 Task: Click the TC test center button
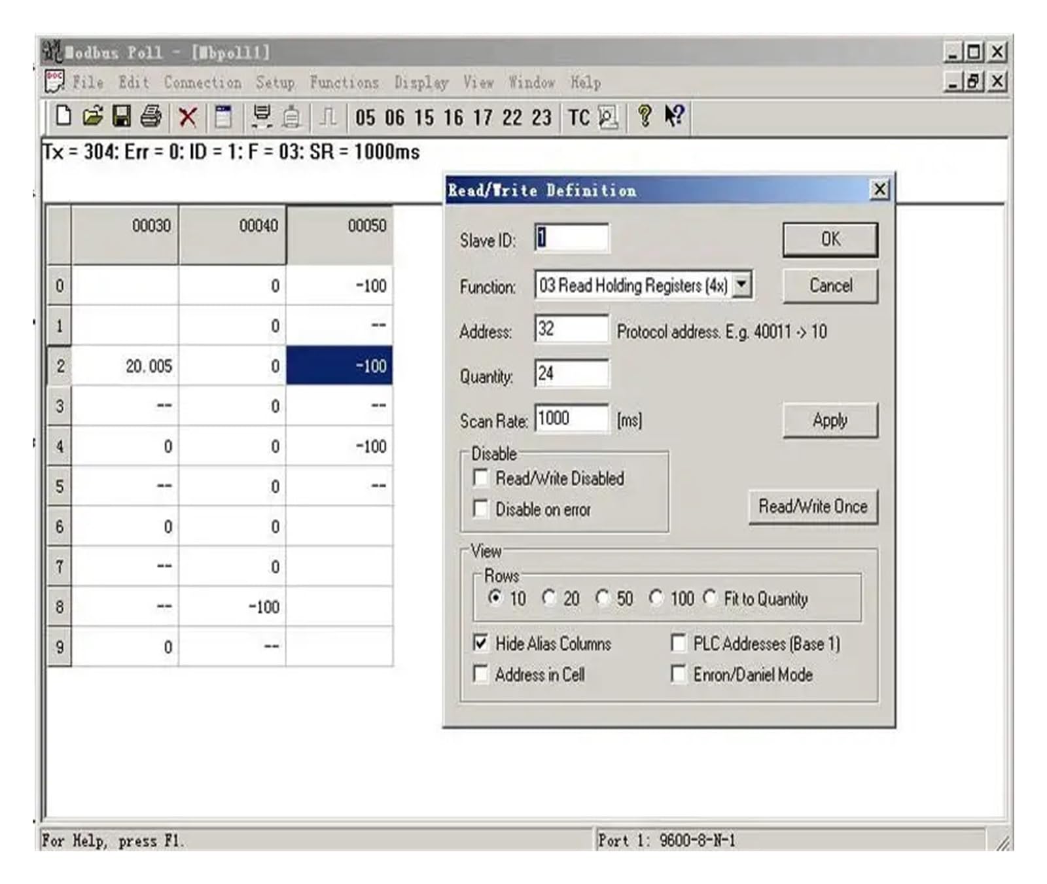[x=578, y=118]
